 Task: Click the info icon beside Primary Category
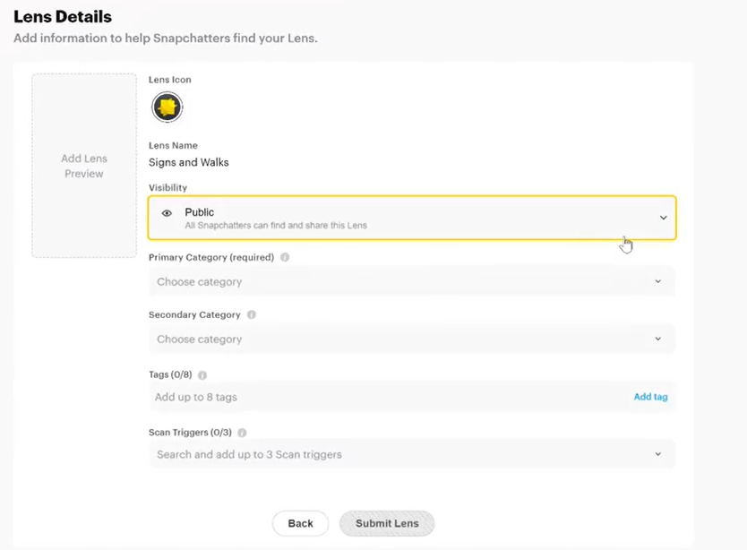[285, 257]
